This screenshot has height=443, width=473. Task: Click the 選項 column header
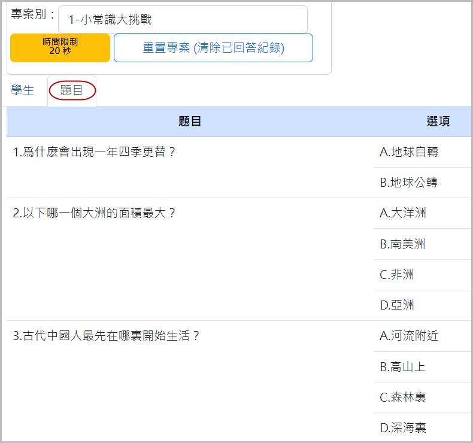point(438,122)
